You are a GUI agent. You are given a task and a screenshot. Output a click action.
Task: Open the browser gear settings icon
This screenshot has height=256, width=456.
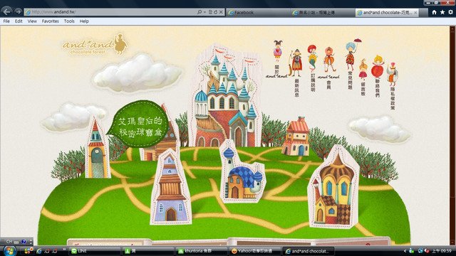coord(450,12)
